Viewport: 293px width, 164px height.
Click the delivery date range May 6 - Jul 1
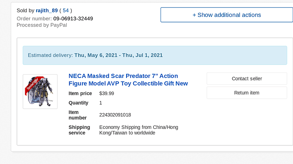tap(118, 56)
